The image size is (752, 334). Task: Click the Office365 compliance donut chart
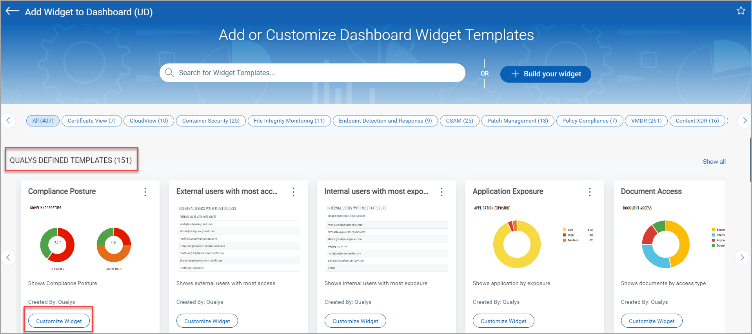coord(57,245)
